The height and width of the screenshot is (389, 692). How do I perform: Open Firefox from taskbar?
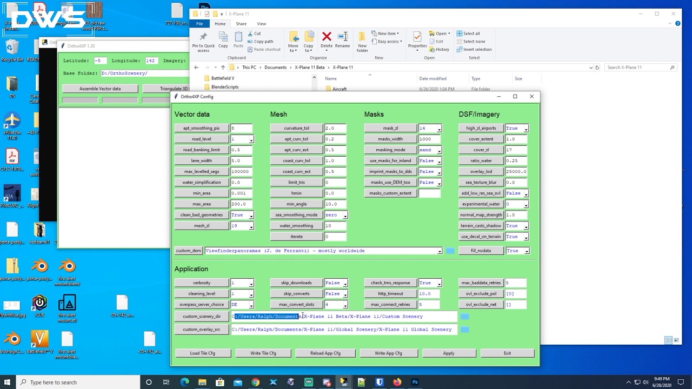click(x=397, y=383)
